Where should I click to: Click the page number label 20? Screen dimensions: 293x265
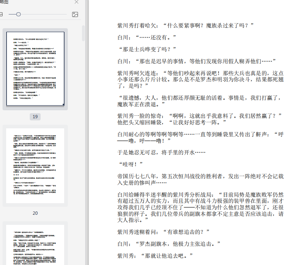(35, 213)
